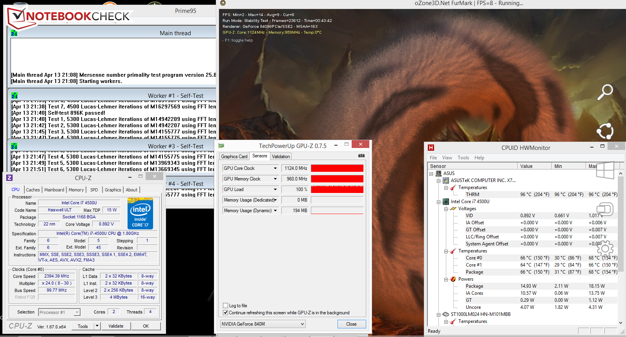This screenshot has height=337, width=626.
Task: Open Memory Usage (Dedicated) dropdown
Action: click(x=275, y=200)
